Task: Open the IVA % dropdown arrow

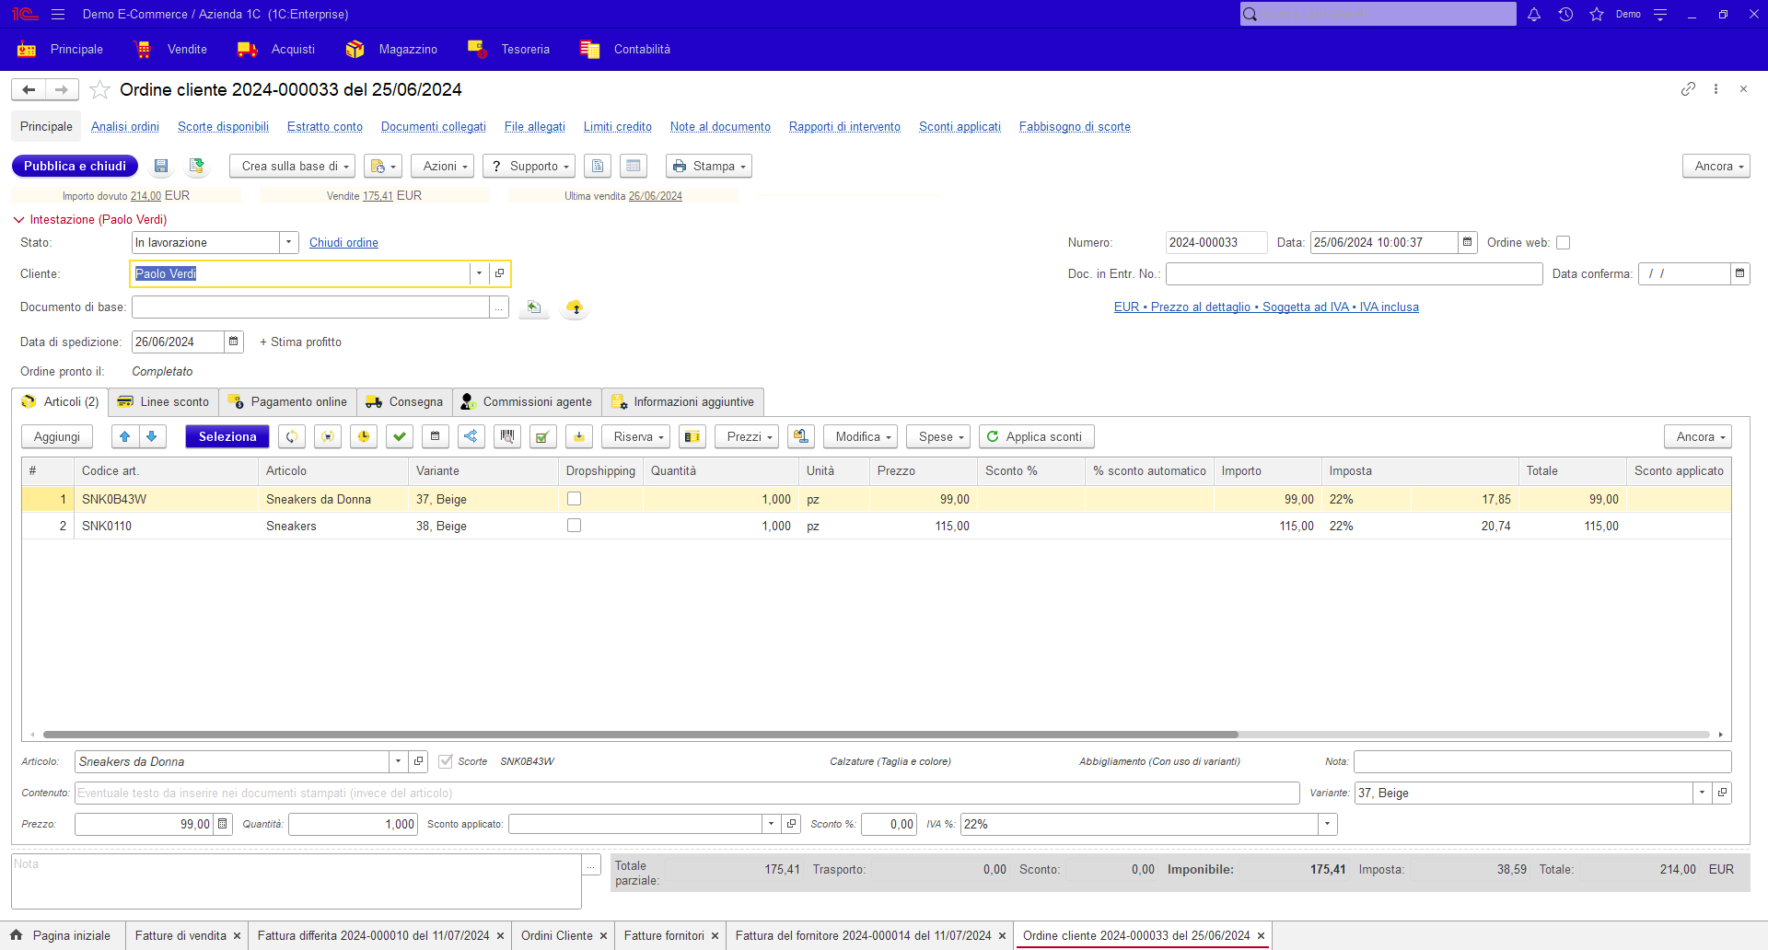Action: click(x=1327, y=824)
